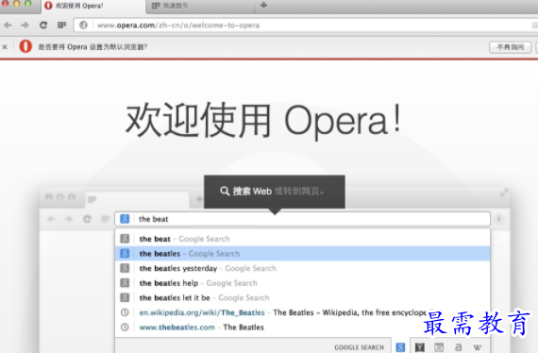Screen dimensions: 538x353
Task: Click the demo window's Speed Dial grid icon
Action: 105,219
